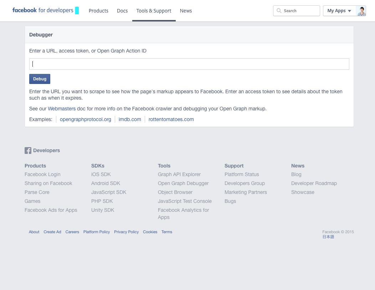Open Facebook Ads for Apps link

51,210
